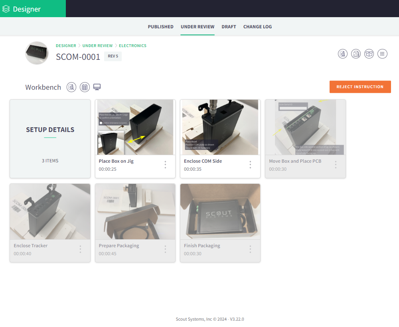This screenshot has height=327, width=399.
Task: Switch to the Published tab
Action: point(160,27)
